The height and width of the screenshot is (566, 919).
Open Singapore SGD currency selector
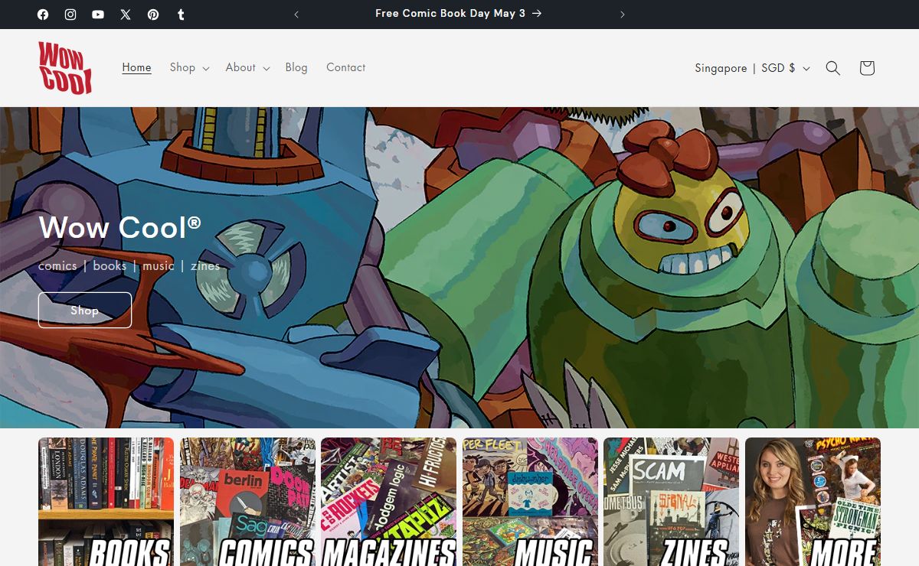(x=752, y=68)
